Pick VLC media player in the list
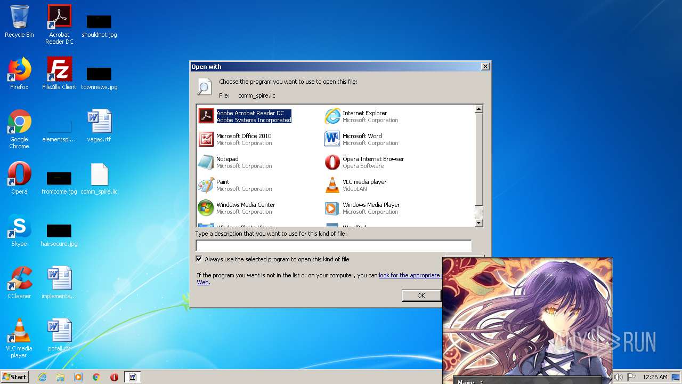682x384 pixels. tap(355, 185)
